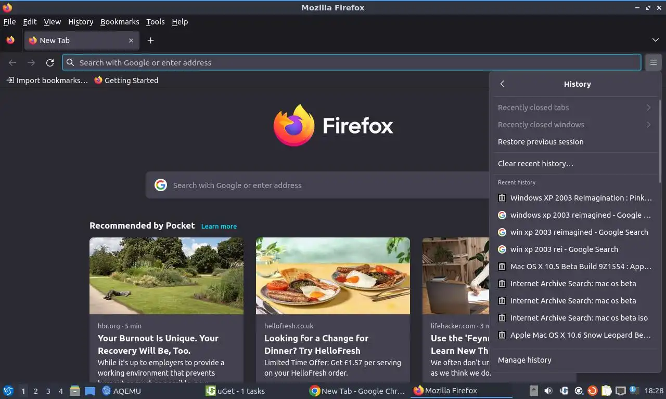Click the notification flag tray icon

634,390
